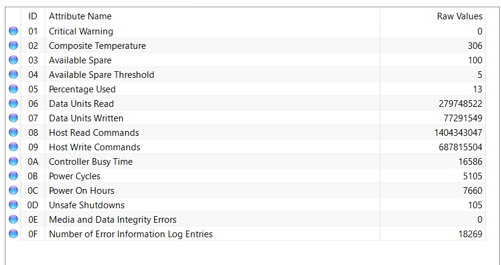Select the Data Units Read row
The image size is (501, 265).
point(246,104)
